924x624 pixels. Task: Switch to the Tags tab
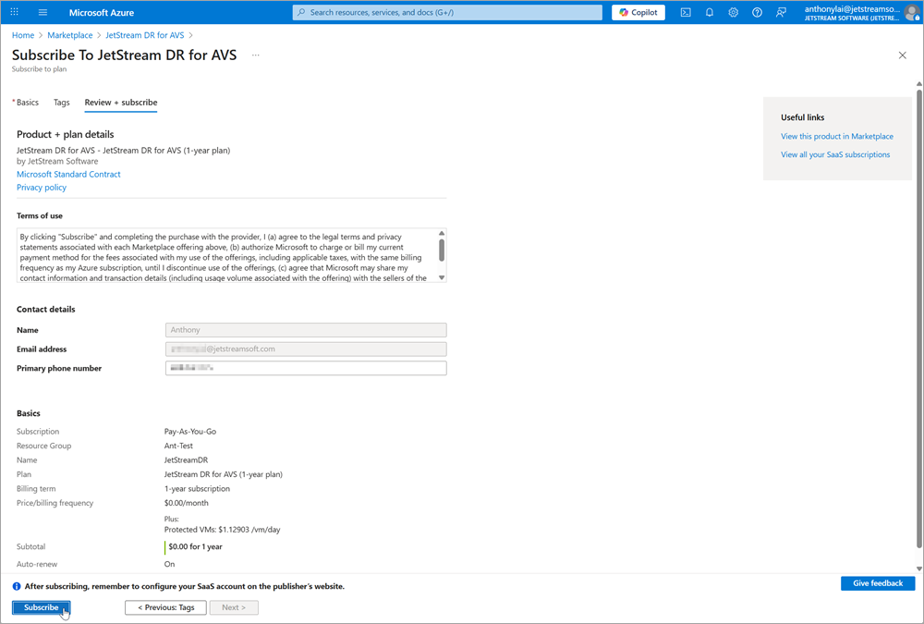pyautogui.click(x=61, y=103)
